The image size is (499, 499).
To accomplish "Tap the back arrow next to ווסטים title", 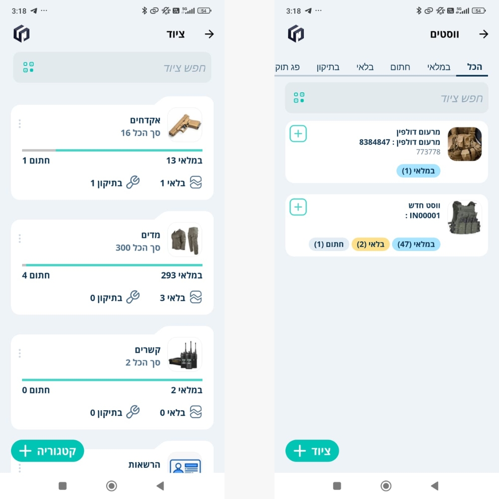I will coord(484,34).
